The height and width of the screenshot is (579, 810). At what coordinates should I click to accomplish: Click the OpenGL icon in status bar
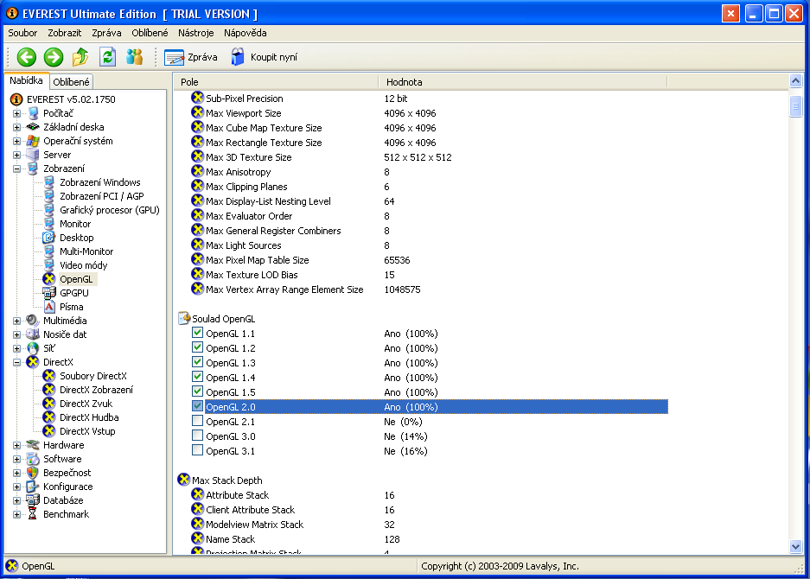12,566
